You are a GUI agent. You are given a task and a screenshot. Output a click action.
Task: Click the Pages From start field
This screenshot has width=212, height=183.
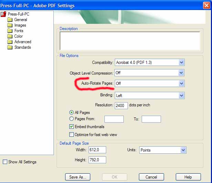pyautogui.click(x=114, y=119)
